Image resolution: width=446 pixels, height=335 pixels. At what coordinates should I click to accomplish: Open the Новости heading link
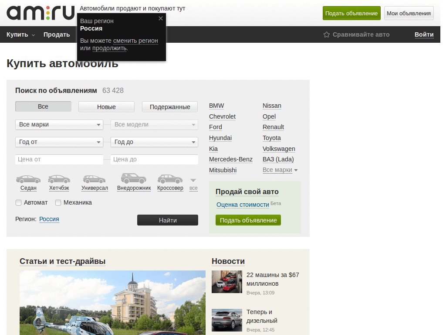pyautogui.click(x=228, y=261)
